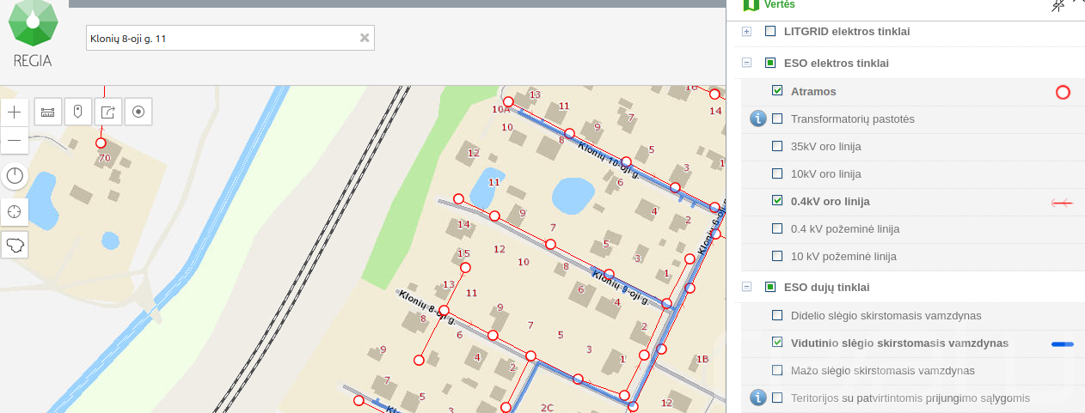Uncheck 0.4kV oro linija layer
This screenshot has height=413, width=1085.
(777, 201)
